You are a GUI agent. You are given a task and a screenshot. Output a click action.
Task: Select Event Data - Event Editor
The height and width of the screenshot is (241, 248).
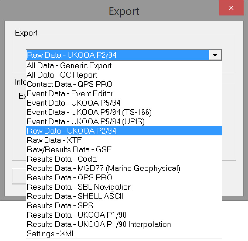point(70,94)
